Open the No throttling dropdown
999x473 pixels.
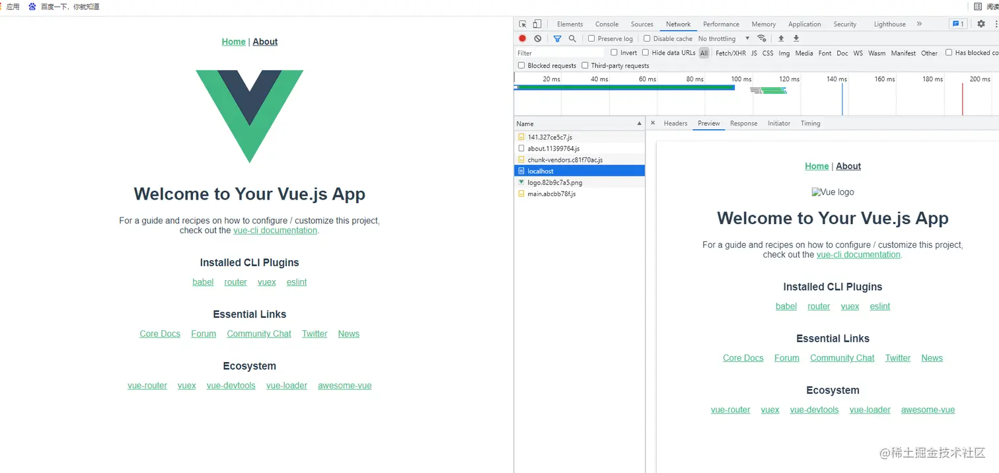(724, 38)
